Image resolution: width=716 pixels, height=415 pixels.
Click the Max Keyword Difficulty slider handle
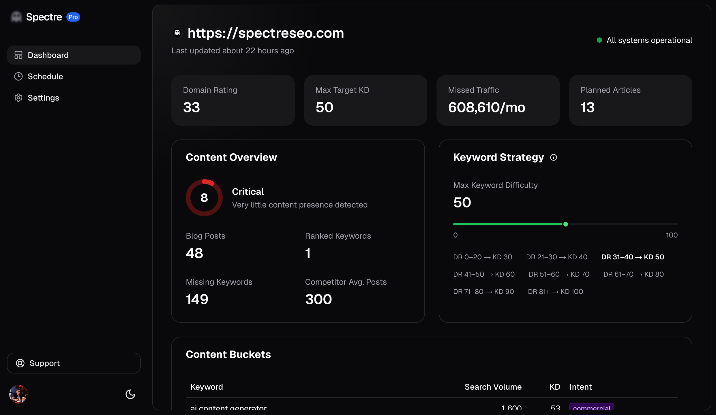(x=565, y=224)
